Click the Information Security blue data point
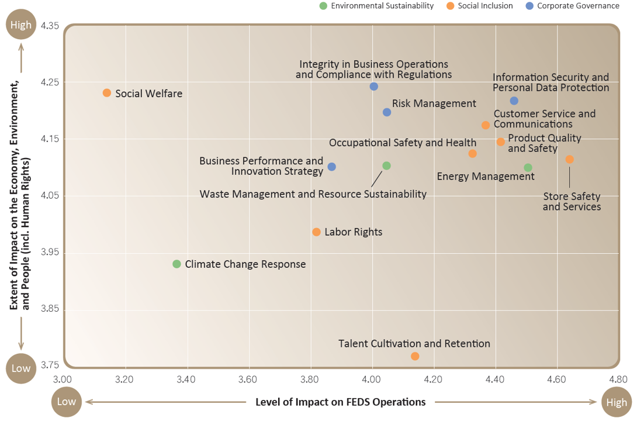This screenshot has height=421, width=637. tap(514, 101)
